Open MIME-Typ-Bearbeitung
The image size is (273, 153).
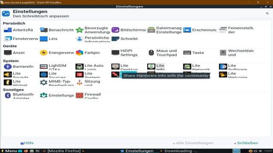[x=57, y=82]
